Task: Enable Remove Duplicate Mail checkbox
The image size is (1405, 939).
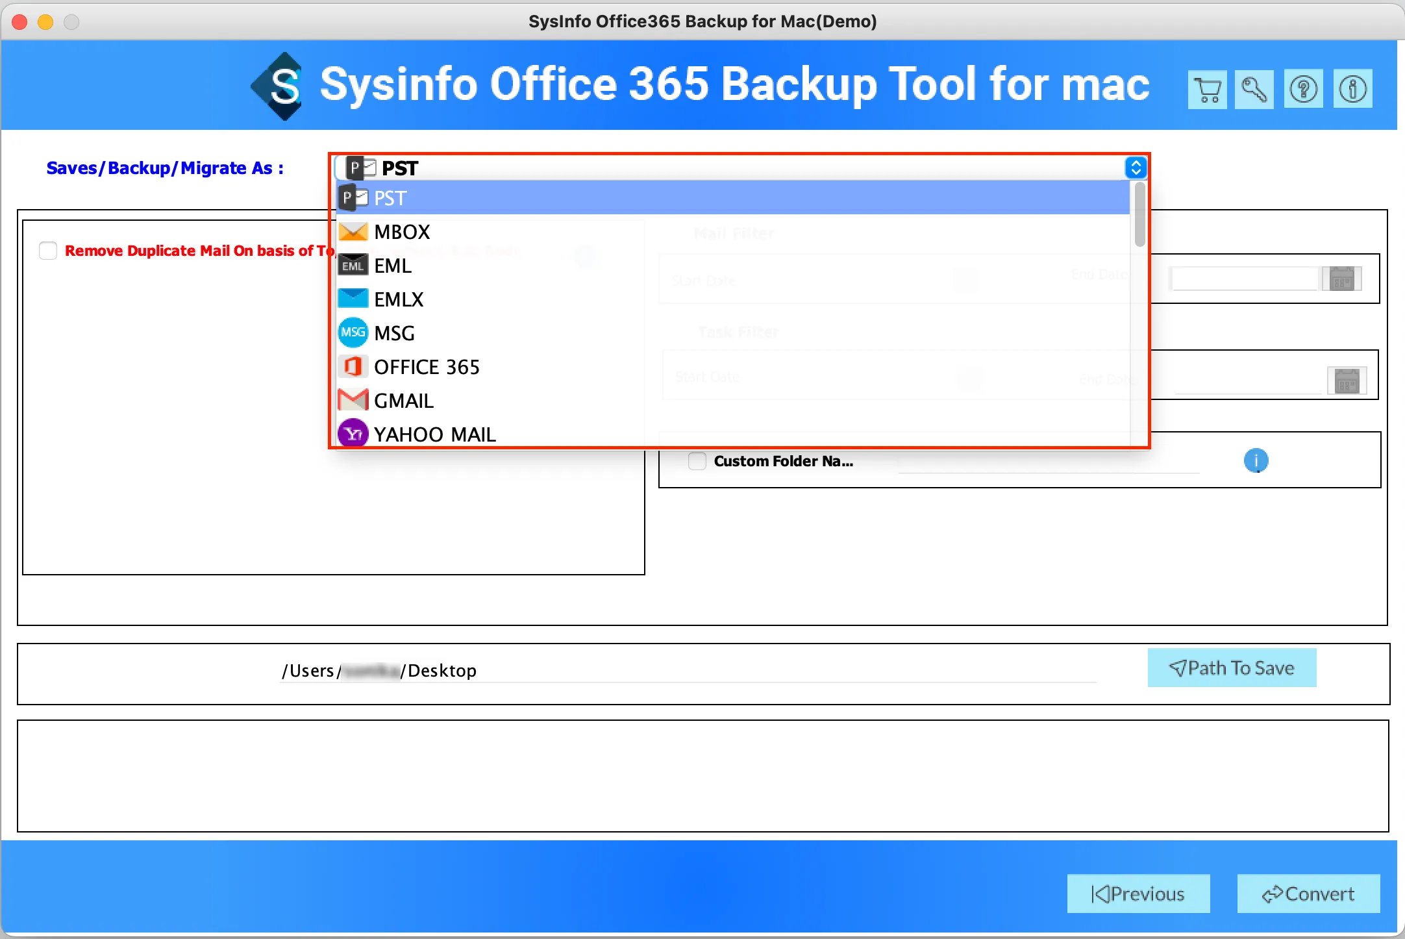Action: 48,251
